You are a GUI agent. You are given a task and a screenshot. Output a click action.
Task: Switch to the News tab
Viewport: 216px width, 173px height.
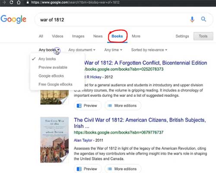pyautogui.click(x=98, y=36)
